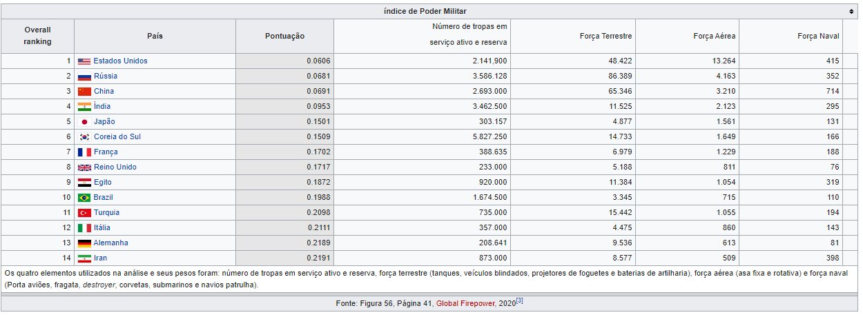Click the Iran flag icon
Image resolution: width=863 pixels, height=317 pixels.
(84, 258)
